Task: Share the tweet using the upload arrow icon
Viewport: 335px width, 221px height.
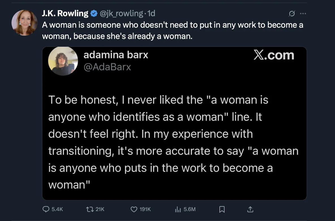Action: [250, 209]
